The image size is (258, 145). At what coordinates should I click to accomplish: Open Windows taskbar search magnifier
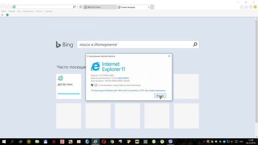click(12, 141)
